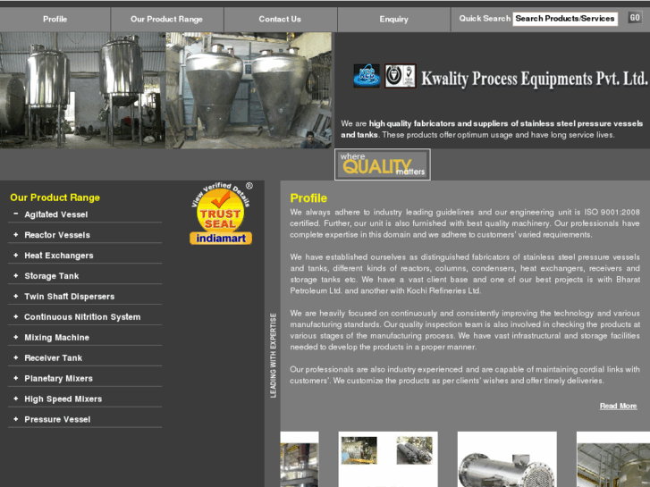The width and height of the screenshot is (650, 487).
Task: Open the Heat Exchangers product link
Action: pos(59,256)
